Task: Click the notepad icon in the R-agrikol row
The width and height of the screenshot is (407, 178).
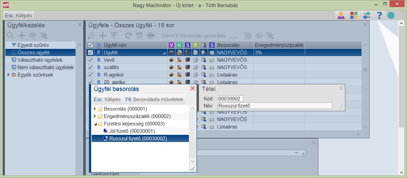Action: point(196,75)
